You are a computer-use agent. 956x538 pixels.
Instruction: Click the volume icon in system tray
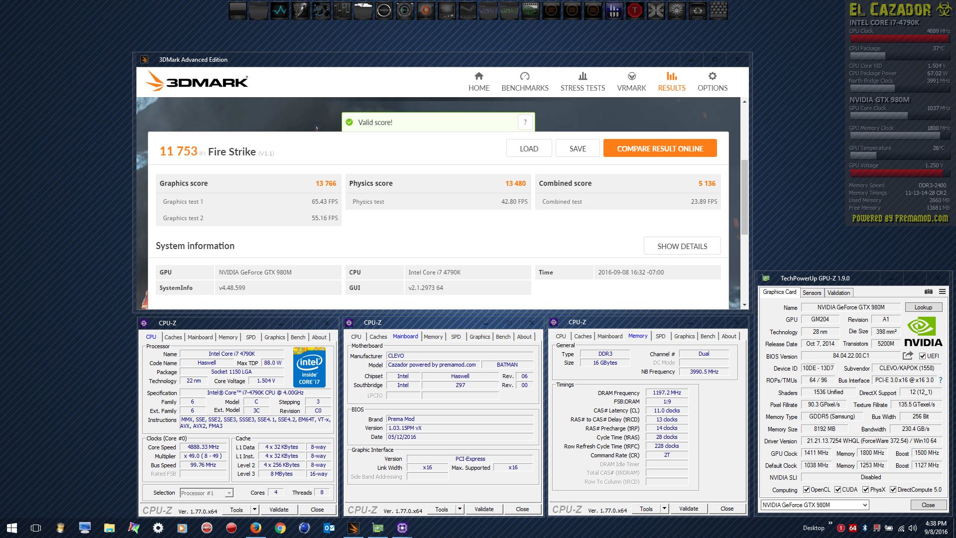912,528
